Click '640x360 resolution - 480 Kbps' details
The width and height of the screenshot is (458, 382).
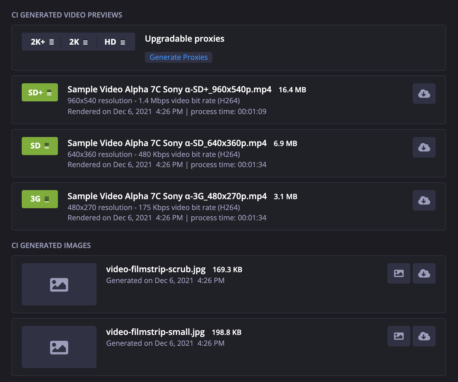(154, 154)
